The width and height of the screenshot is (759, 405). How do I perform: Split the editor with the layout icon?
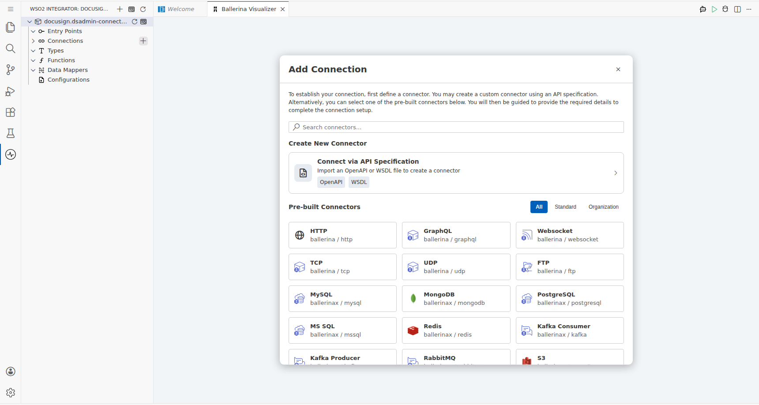coord(737,9)
